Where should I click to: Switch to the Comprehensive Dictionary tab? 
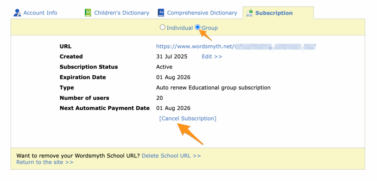pos(202,13)
